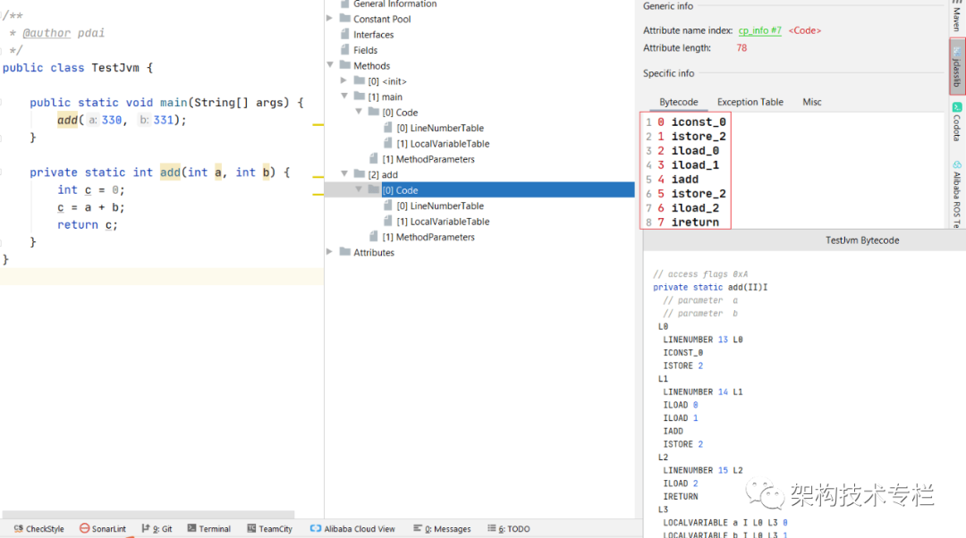Viewport: 966px width, 538px height.
Task: Collapse the selected [0] Code node under add
Action: tap(359, 189)
